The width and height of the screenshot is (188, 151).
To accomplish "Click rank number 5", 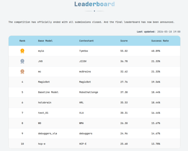I will (x=22, y=92).
